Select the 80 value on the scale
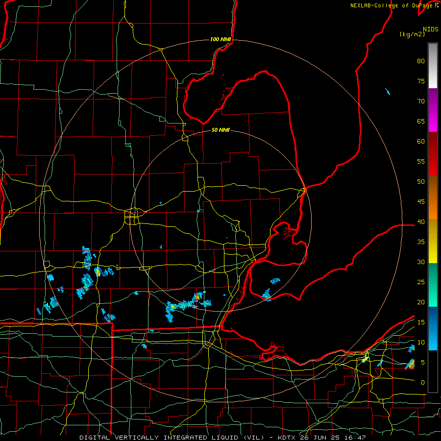The width and height of the screenshot is (441, 441). coord(421,61)
